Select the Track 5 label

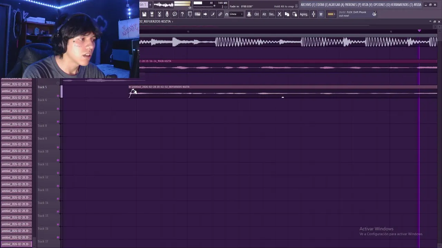point(42,87)
